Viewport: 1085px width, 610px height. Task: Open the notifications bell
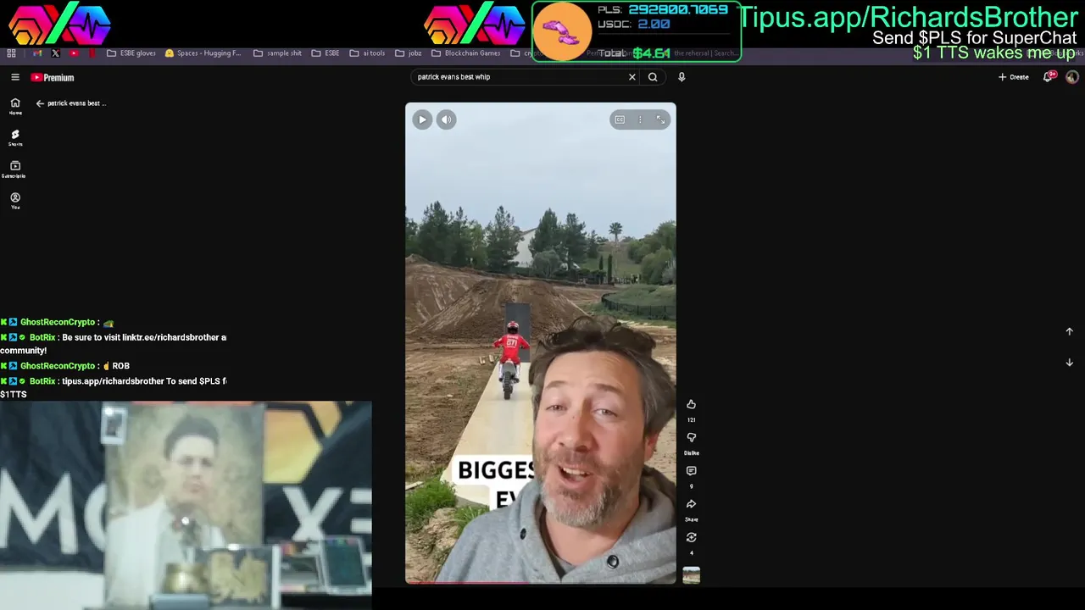[1050, 76]
